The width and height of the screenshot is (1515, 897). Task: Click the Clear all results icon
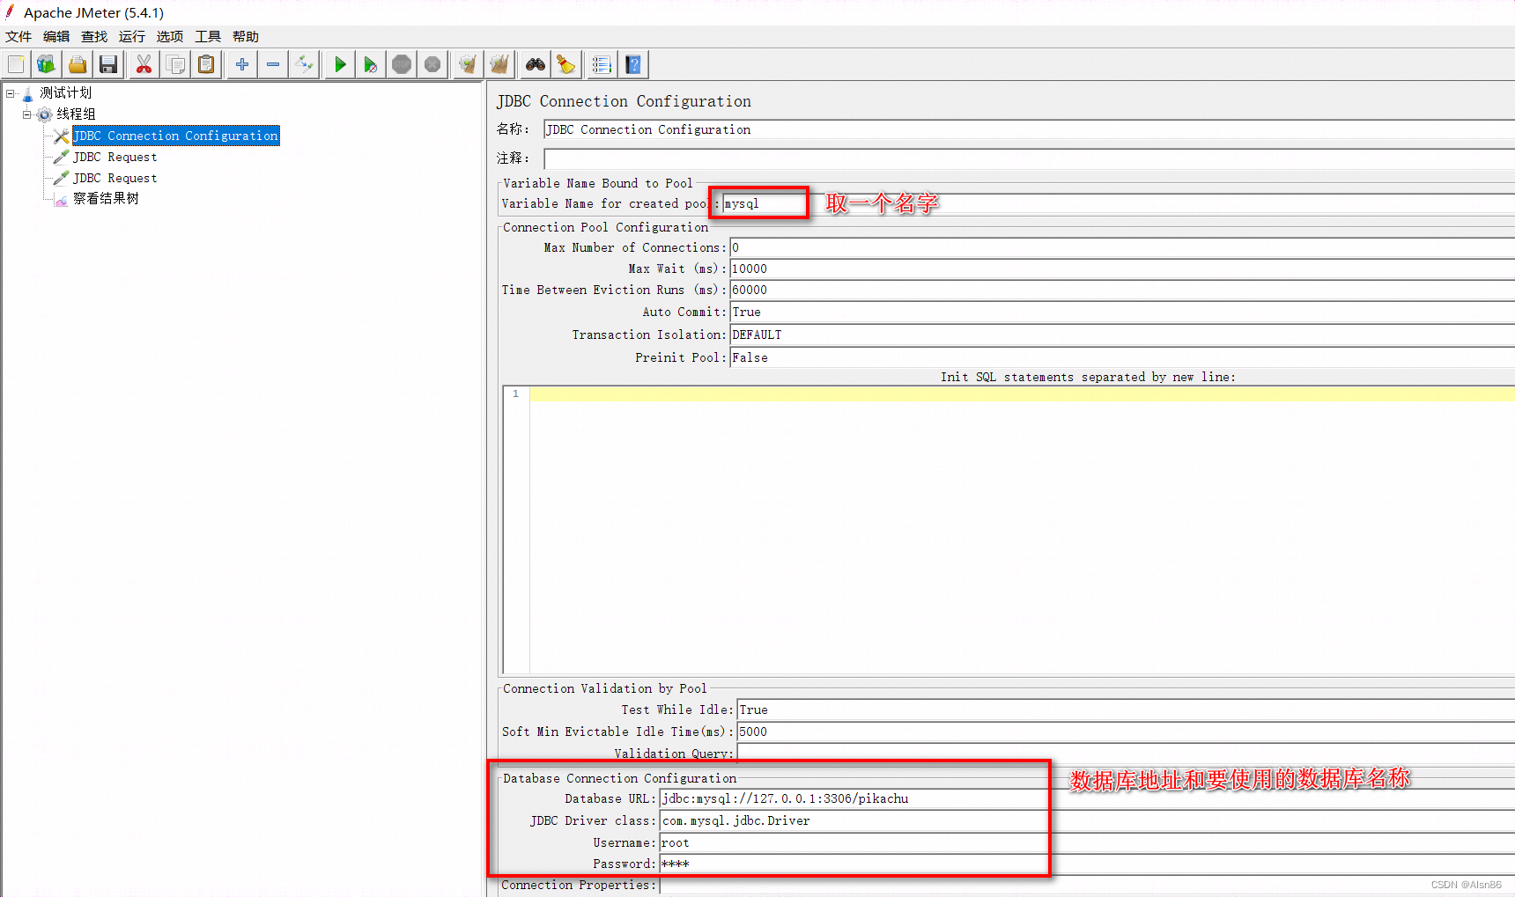[499, 64]
